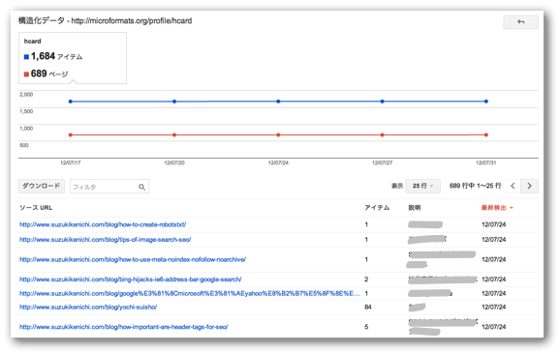Open how-to-create-robotstxt link
The image size is (560, 354).
pyautogui.click(x=103, y=224)
